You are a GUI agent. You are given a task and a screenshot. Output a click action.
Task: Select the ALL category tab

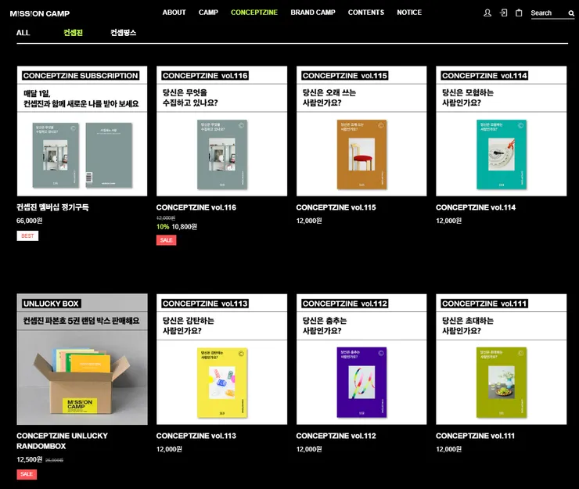[x=23, y=33]
